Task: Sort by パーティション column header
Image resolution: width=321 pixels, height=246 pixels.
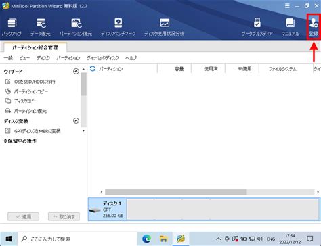Action: click(110, 69)
